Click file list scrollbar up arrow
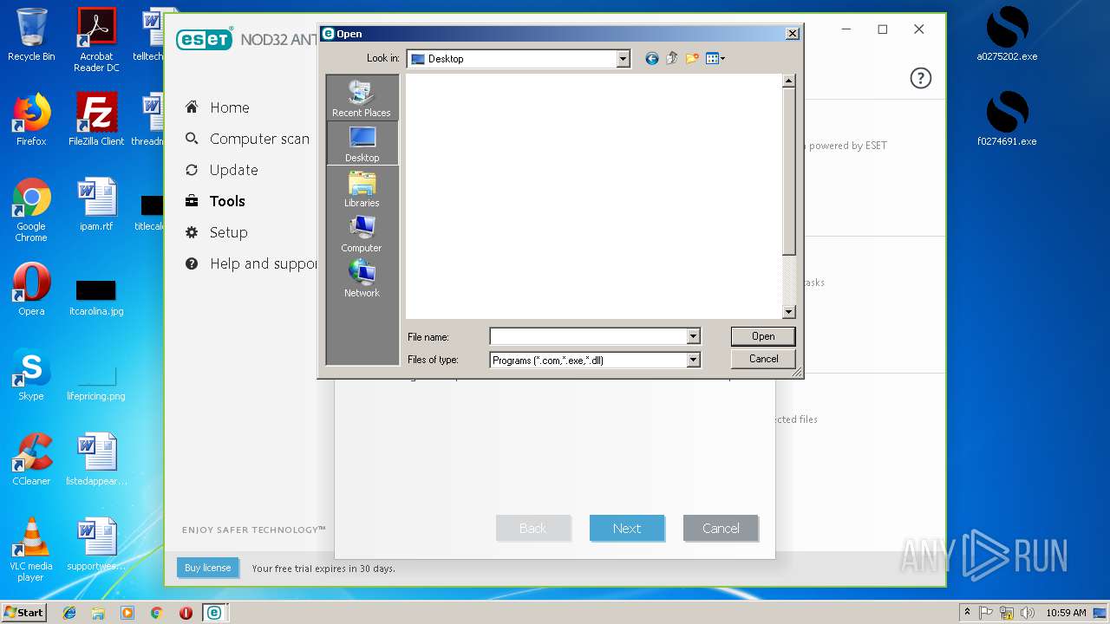Image resolution: width=1110 pixels, height=624 pixels. click(x=788, y=81)
